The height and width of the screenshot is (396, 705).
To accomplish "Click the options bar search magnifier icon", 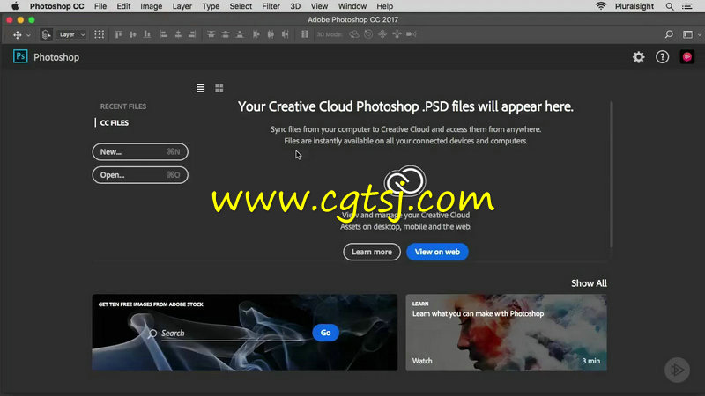I will [669, 34].
